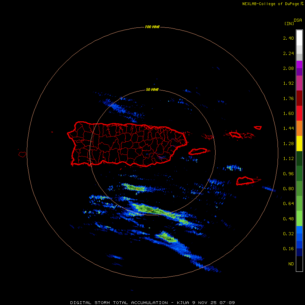This screenshot has width=305, height=305.
Task: Click the 1.92 scale value
Action: pyautogui.click(x=288, y=83)
